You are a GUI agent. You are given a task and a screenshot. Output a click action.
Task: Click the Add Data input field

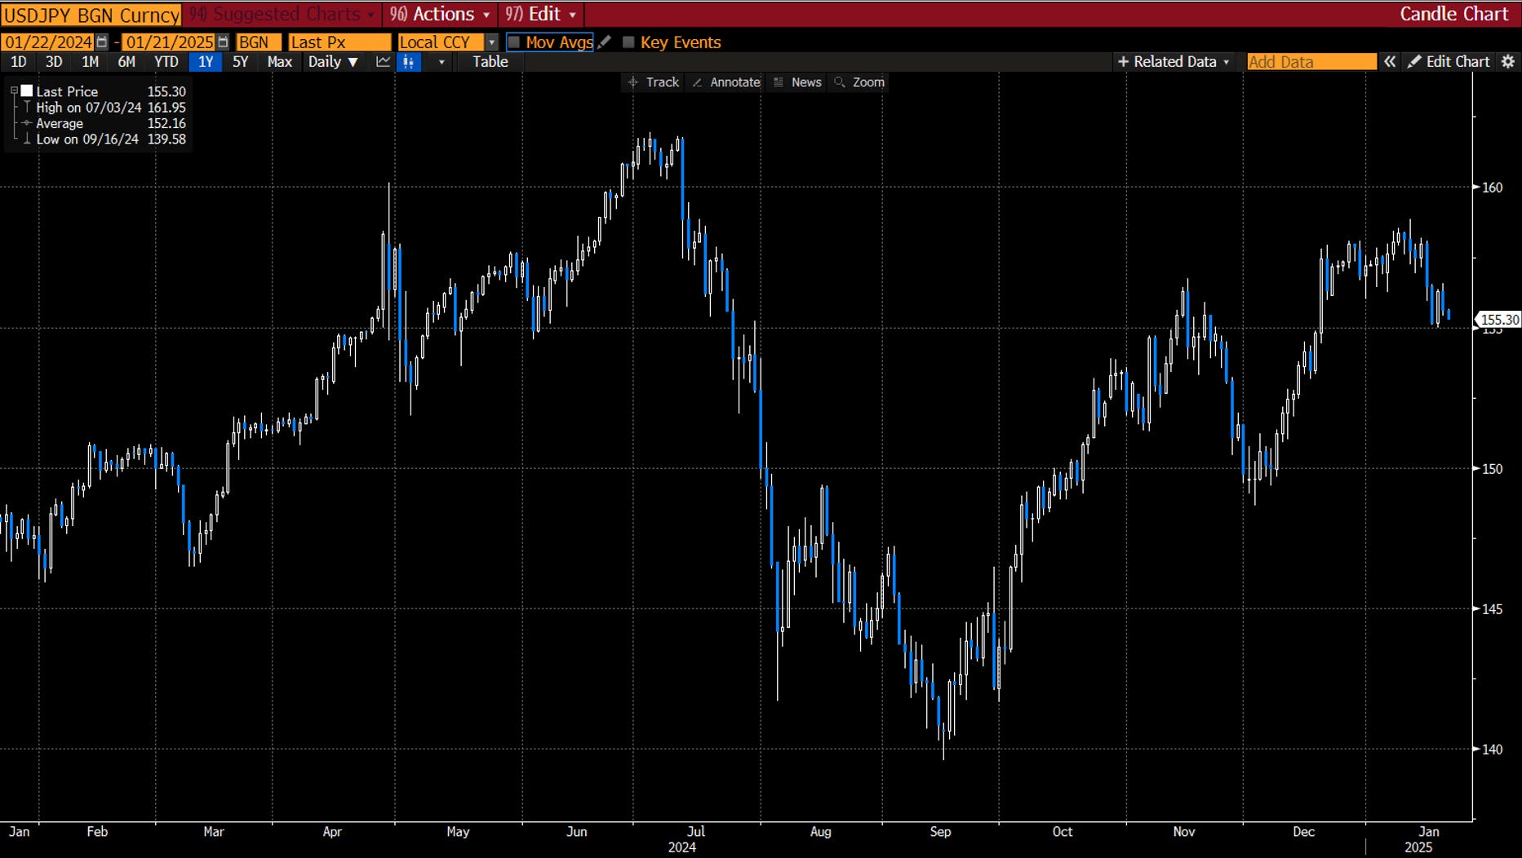[x=1312, y=62]
